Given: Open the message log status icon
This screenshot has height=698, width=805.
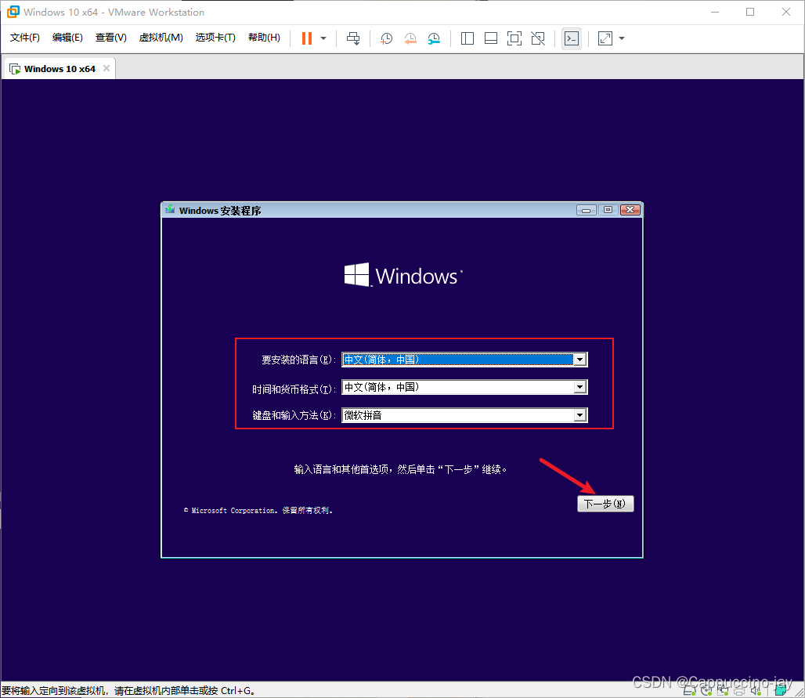Looking at the screenshot, I should pyautogui.click(x=781, y=691).
